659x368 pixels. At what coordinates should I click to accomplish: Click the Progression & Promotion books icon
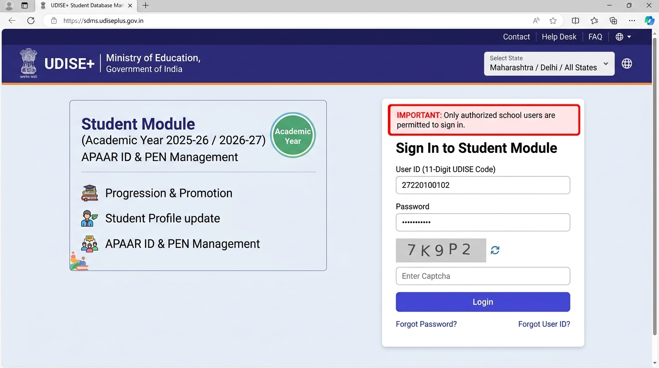click(90, 193)
